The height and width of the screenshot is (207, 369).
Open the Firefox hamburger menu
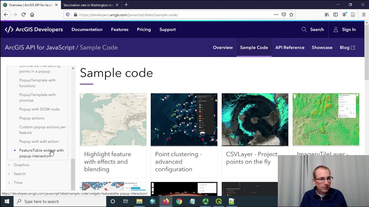tap(364, 15)
